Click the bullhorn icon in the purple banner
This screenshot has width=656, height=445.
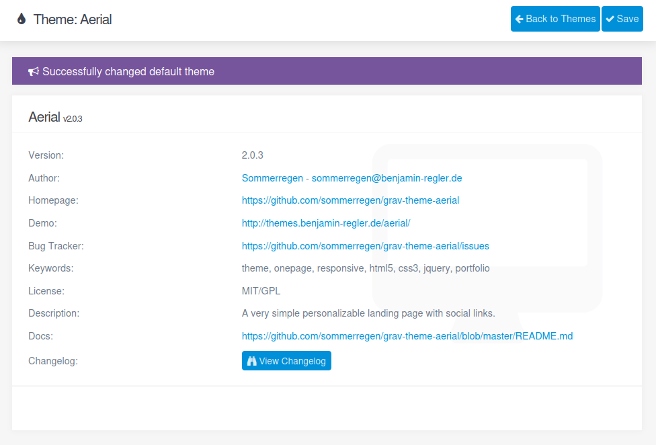(x=34, y=71)
